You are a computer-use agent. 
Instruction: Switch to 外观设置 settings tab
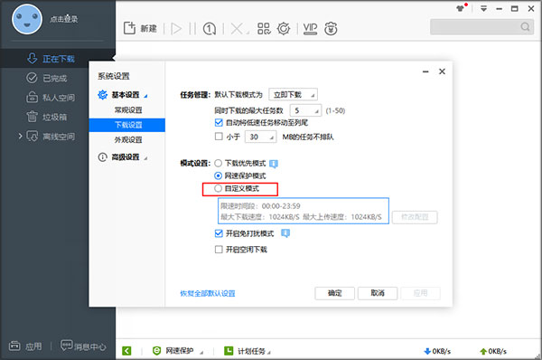[x=128, y=140]
